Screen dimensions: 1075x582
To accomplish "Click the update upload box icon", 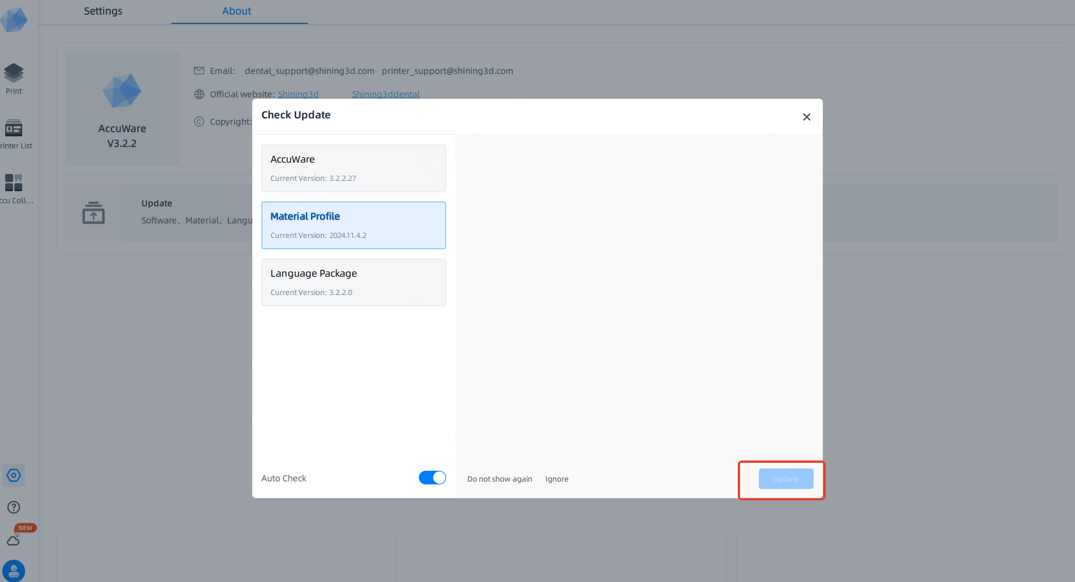I will tap(94, 213).
